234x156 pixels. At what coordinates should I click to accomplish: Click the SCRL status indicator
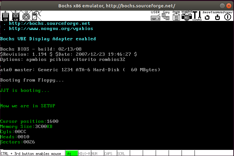(x=123, y=153)
